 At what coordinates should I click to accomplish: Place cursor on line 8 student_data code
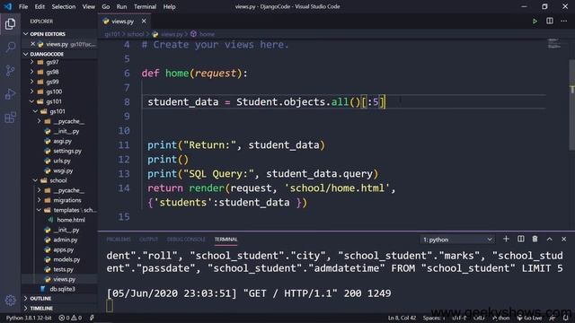pos(266,101)
